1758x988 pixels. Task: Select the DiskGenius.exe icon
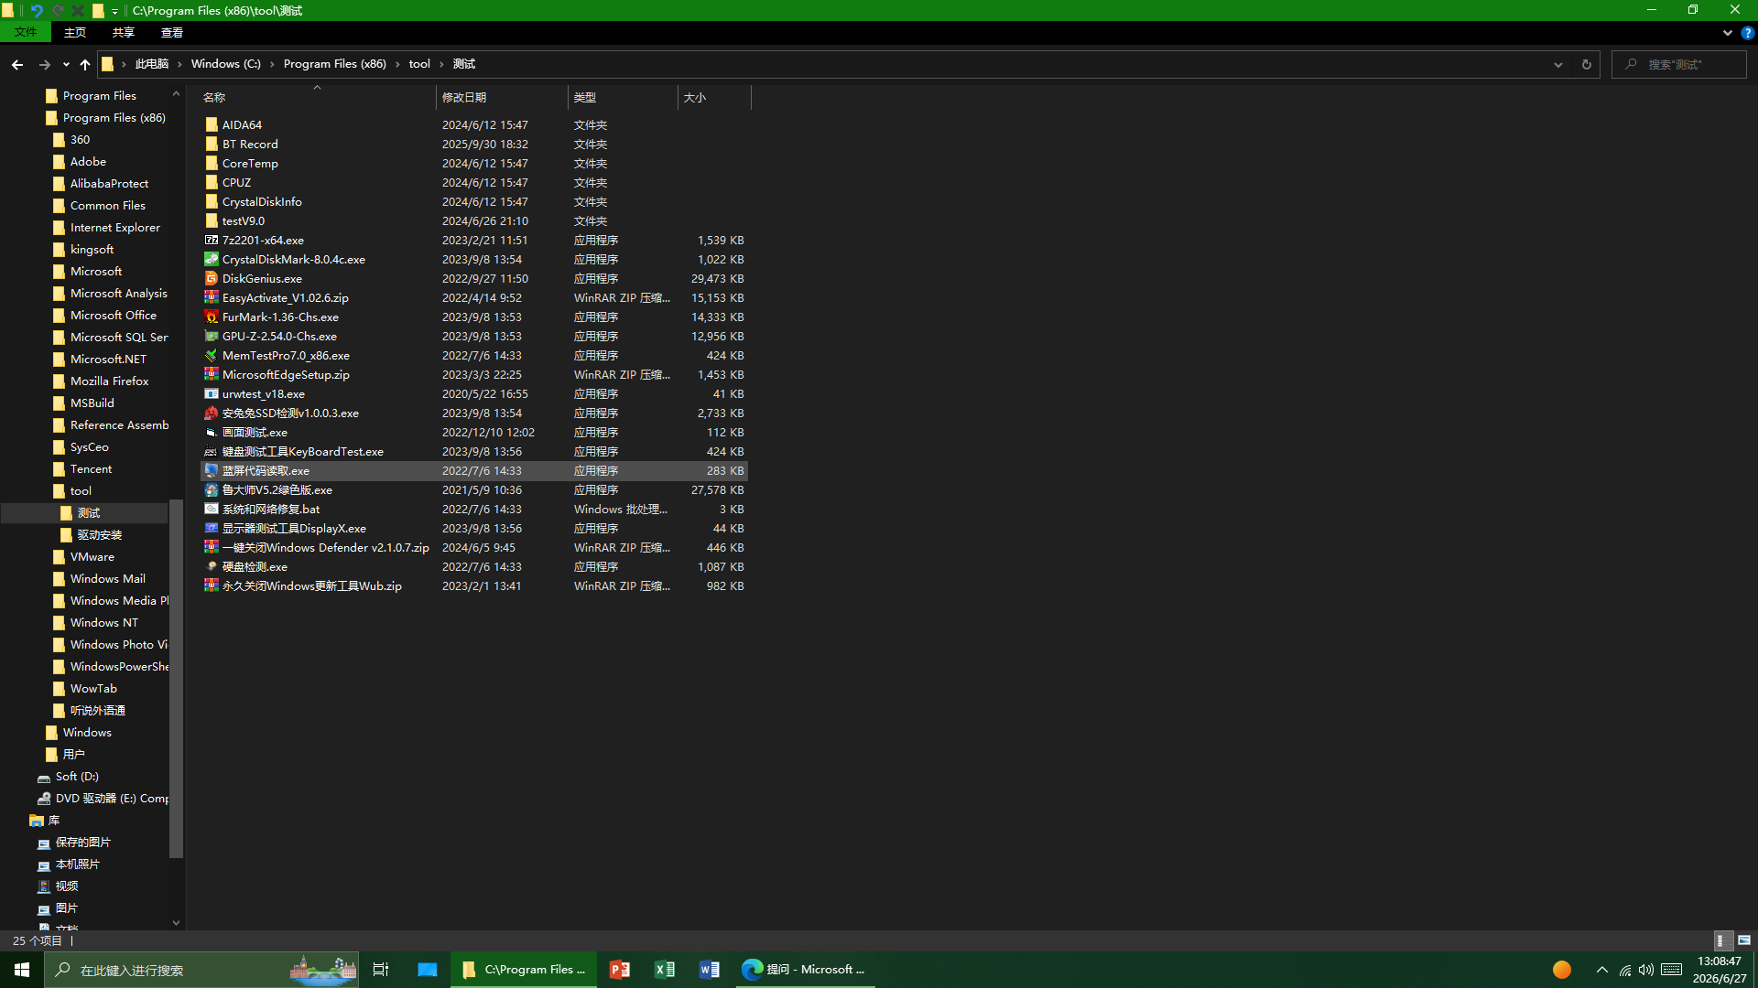(212, 278)
